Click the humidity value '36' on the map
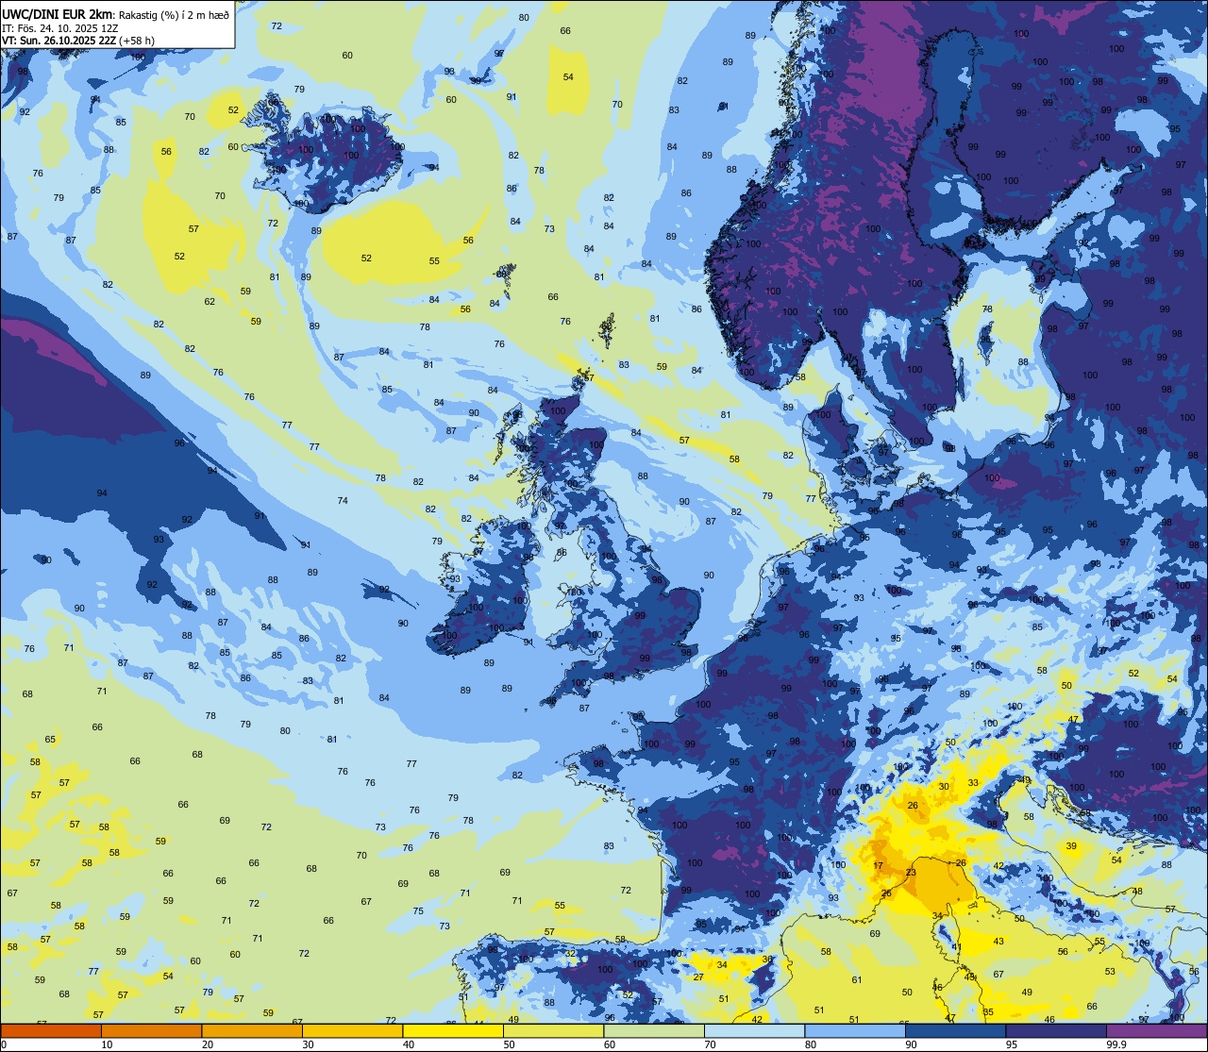Screen dimensions: 1208x1052 click(767, 959)
